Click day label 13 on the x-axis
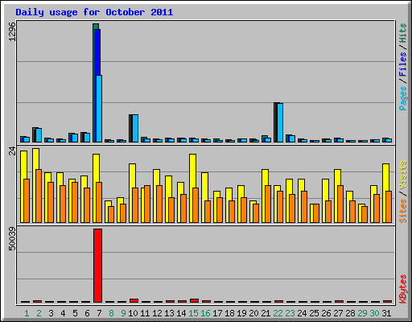412x322 pixels. (169, 313)
